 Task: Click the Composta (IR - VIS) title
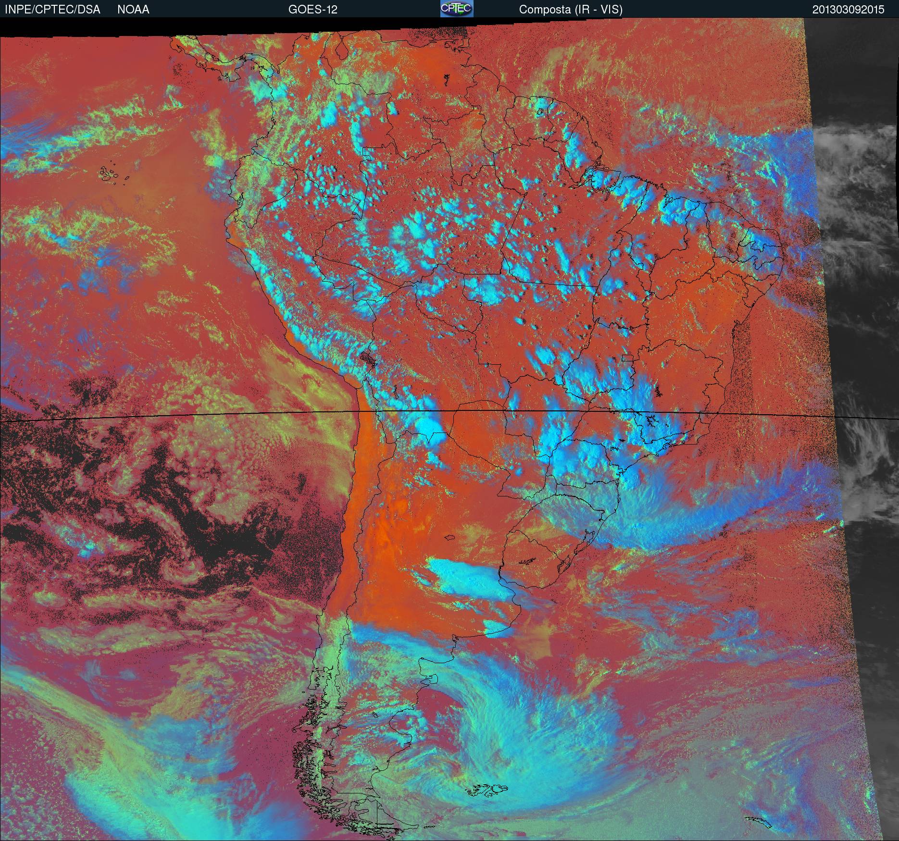[x=571, y=10]
